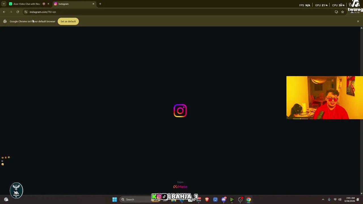The image size is (363, 204).
Task: Click the microphone tray icon
Action: tap(329, 199)
